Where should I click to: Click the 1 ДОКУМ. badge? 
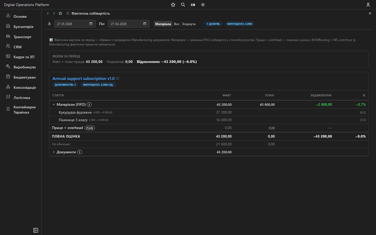tap(213, 24)
